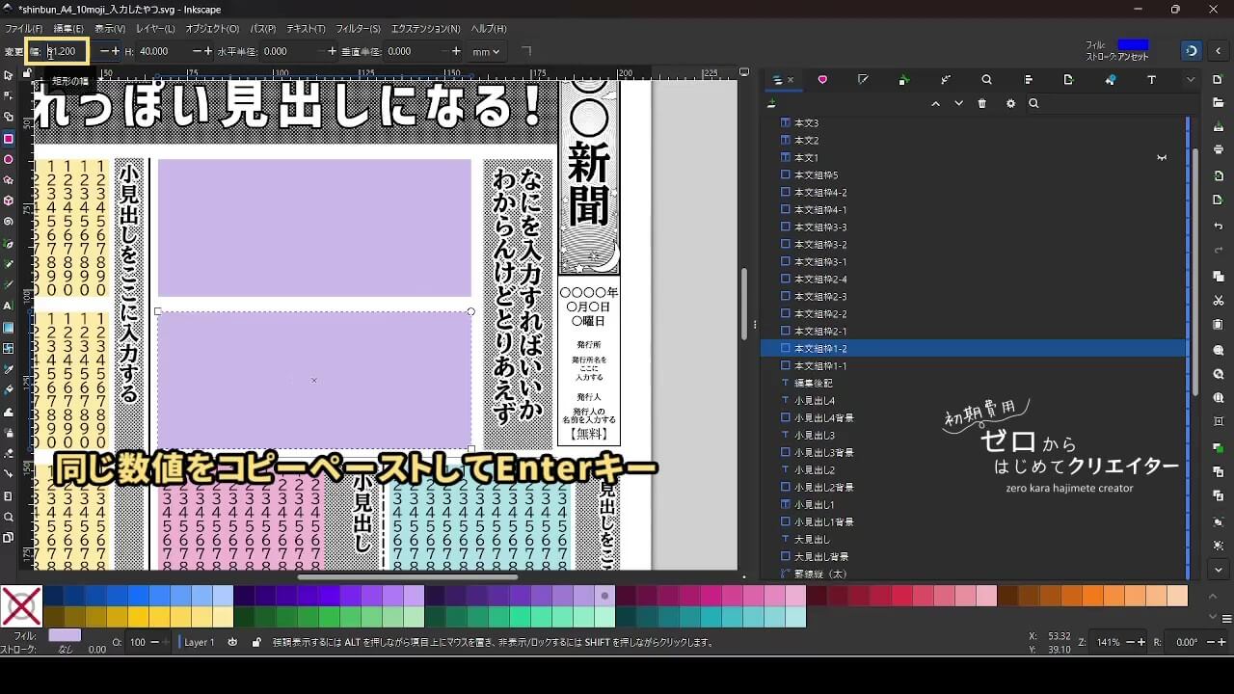Select the rectangle tool in the left toolbox
Viewport: 1234px width, 694px height.
9,139
